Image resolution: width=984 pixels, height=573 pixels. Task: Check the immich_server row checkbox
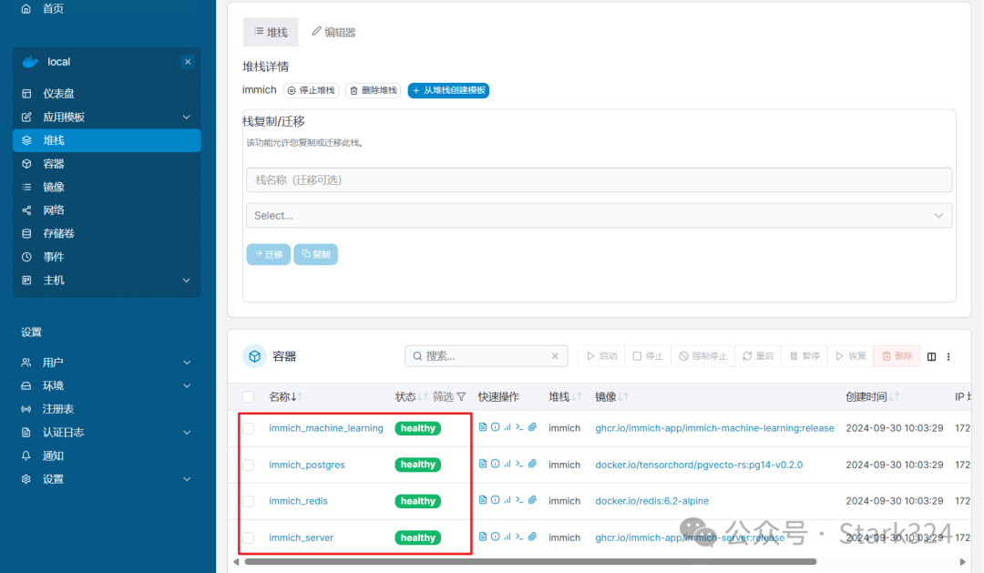coord(249,537)
